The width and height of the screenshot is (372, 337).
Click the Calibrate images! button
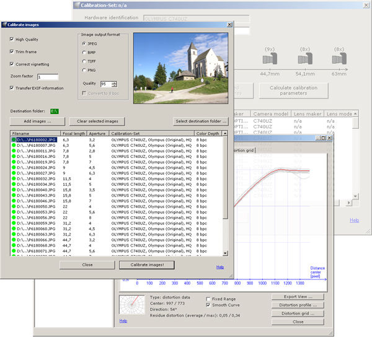click(x=147, y=265)
